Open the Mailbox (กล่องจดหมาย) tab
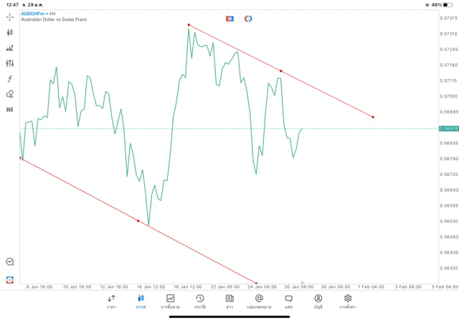459x321 pixels. coord(259,301)
